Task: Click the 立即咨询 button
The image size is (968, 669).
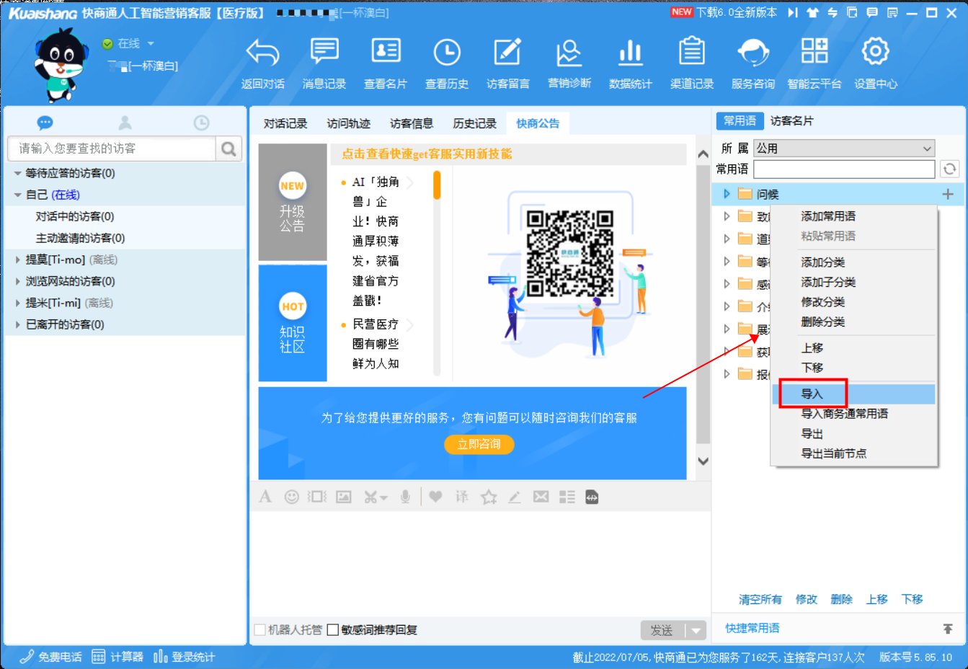Action: tap(479, 444)
